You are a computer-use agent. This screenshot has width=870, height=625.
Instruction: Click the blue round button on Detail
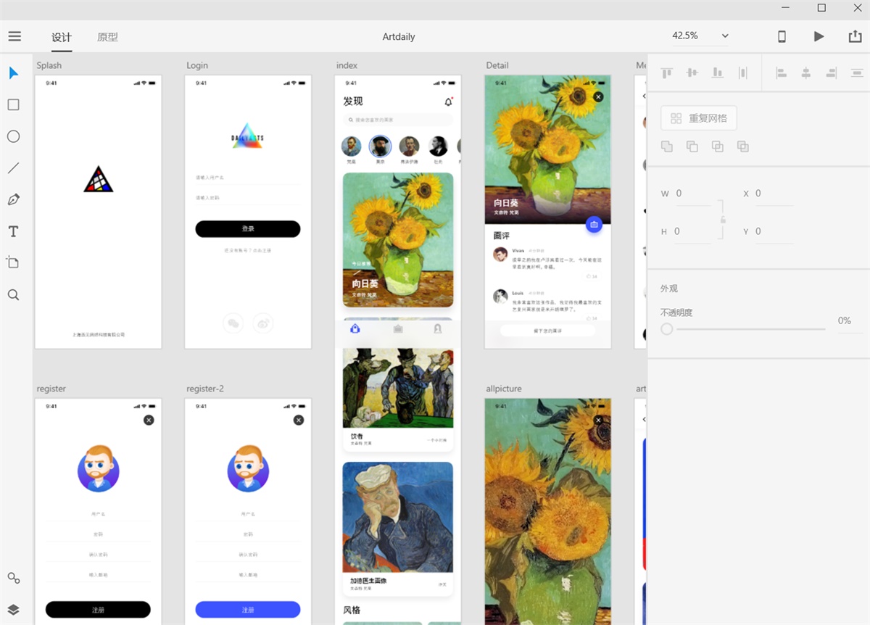(x=594, y=225)
